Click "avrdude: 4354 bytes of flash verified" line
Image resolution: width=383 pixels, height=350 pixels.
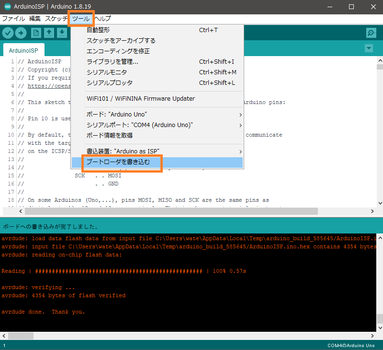[64, 295]
